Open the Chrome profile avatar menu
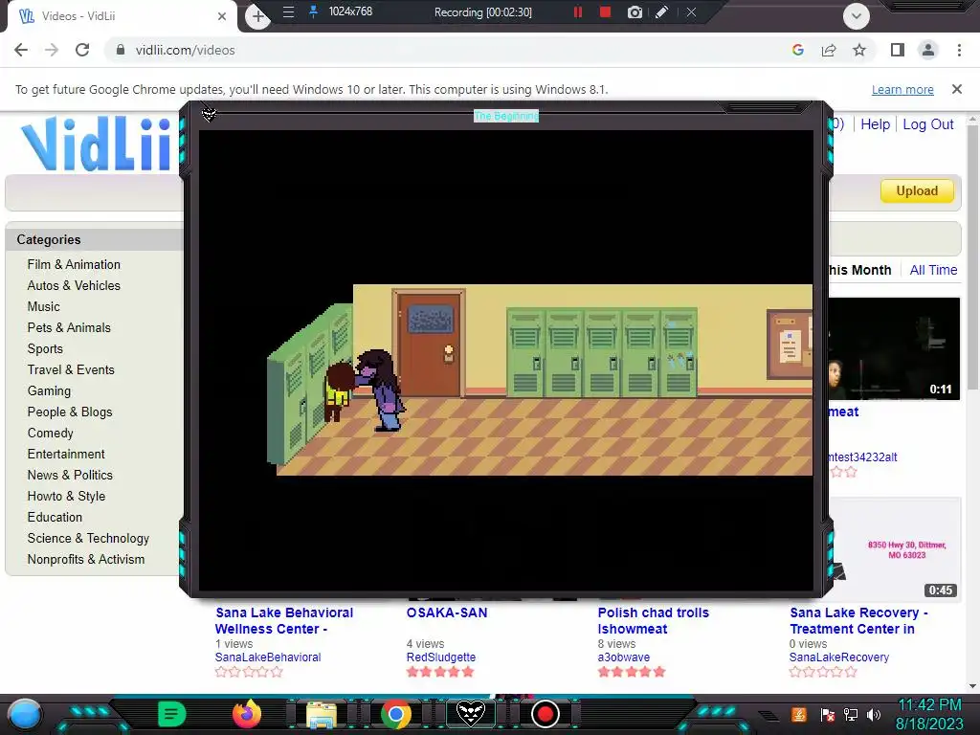 (x=928, y=50)
